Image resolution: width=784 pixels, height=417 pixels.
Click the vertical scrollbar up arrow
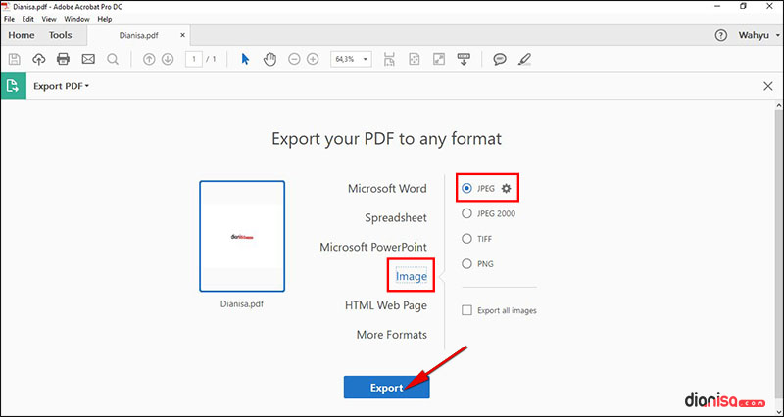tap(778, 106)
